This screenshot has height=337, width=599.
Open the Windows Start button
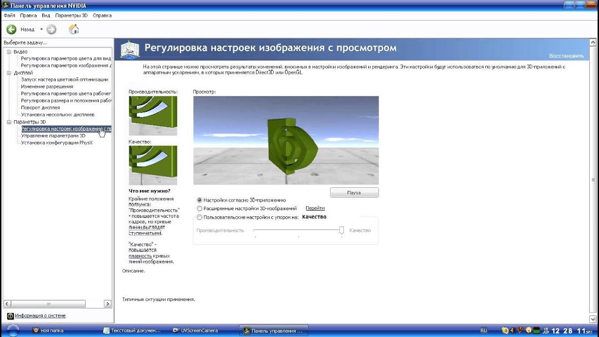[x=13, y=330]
